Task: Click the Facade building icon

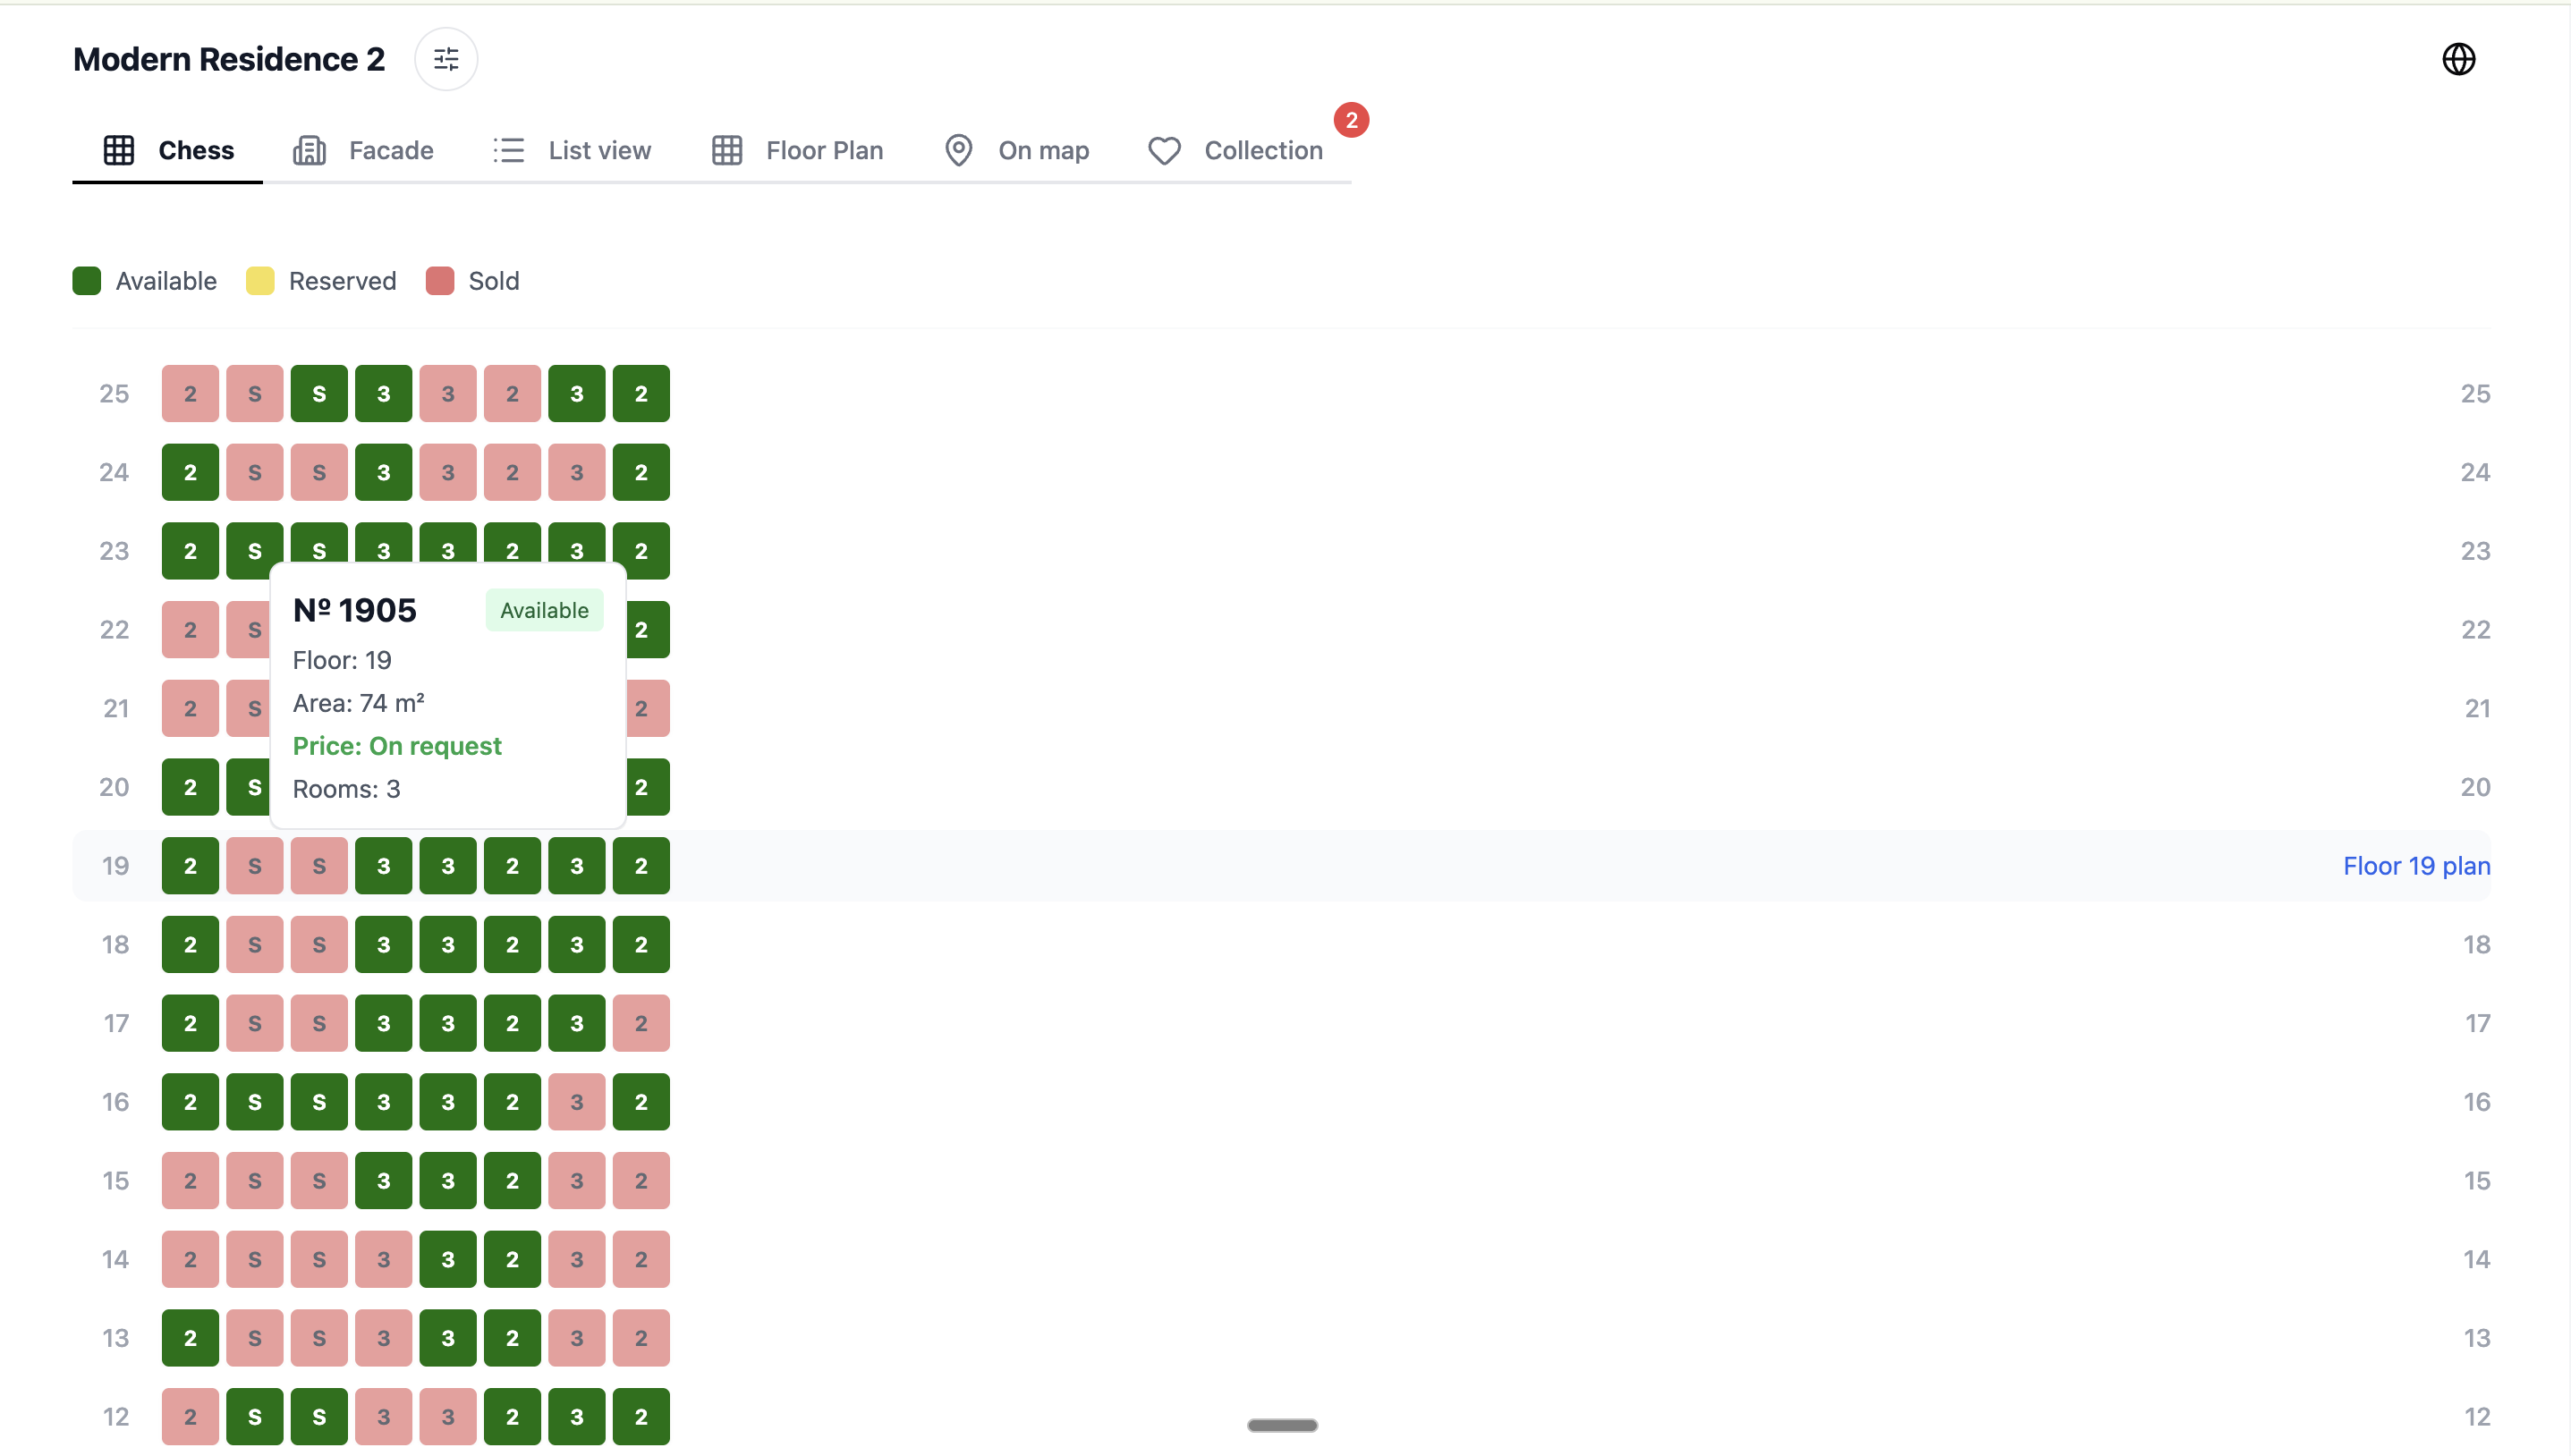Action: pos(309,150)
